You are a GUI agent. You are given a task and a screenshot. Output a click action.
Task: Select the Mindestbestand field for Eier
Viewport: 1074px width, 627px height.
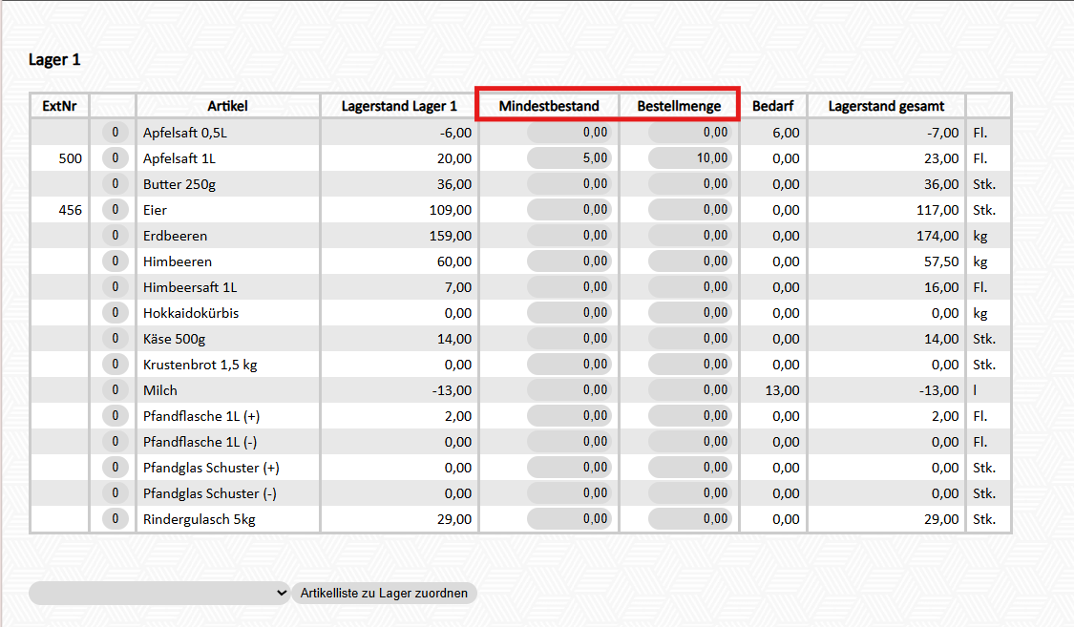point(569,209)
